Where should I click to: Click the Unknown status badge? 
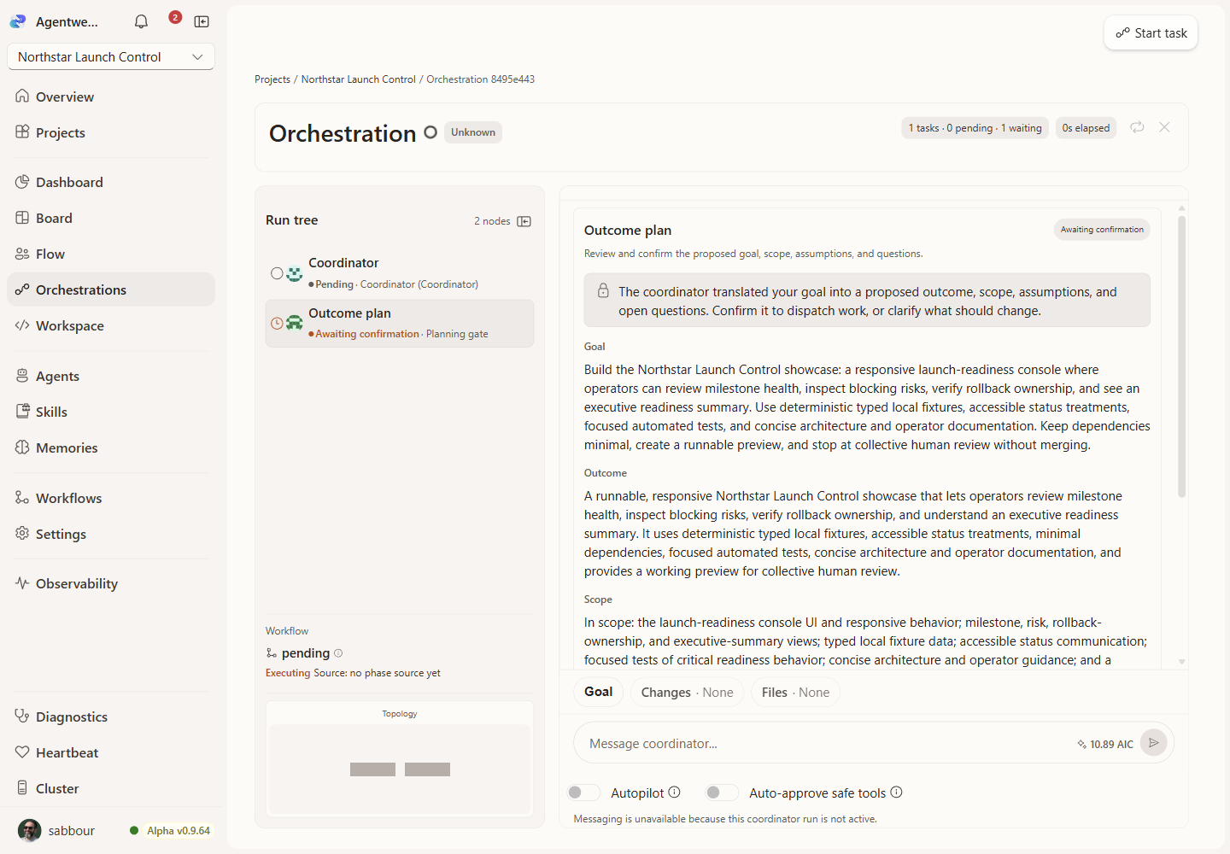click(473, 132)
